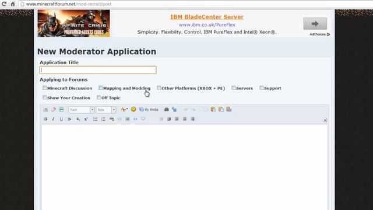This screenshot has height=210, width=373.
Task: Toggle bold formatting in the editor
Action: (45, 119)
